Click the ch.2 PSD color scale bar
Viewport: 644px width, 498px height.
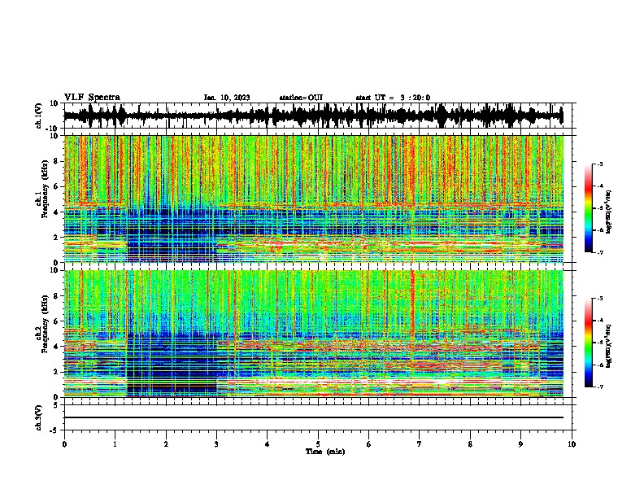coord(589,343)
